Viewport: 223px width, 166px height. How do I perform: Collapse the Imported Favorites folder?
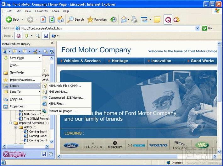coord(10,123)
